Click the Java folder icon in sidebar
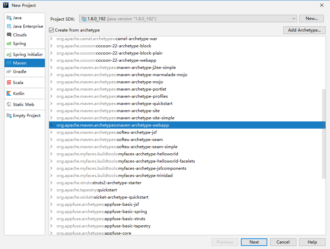Screen dimensions: 330x249 (x=9, y=18)
